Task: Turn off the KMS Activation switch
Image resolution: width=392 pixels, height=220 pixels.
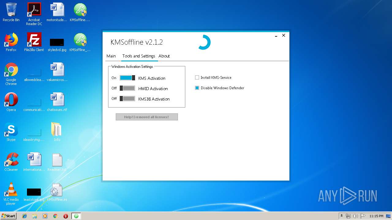Action: pos(127,78)
